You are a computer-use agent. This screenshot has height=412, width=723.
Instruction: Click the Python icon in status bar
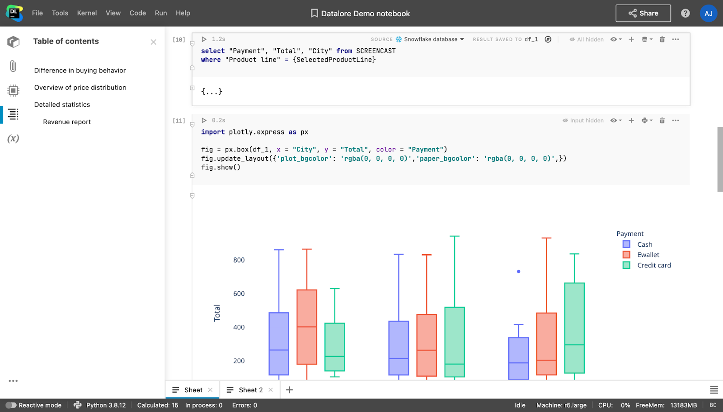pos(77,405)
